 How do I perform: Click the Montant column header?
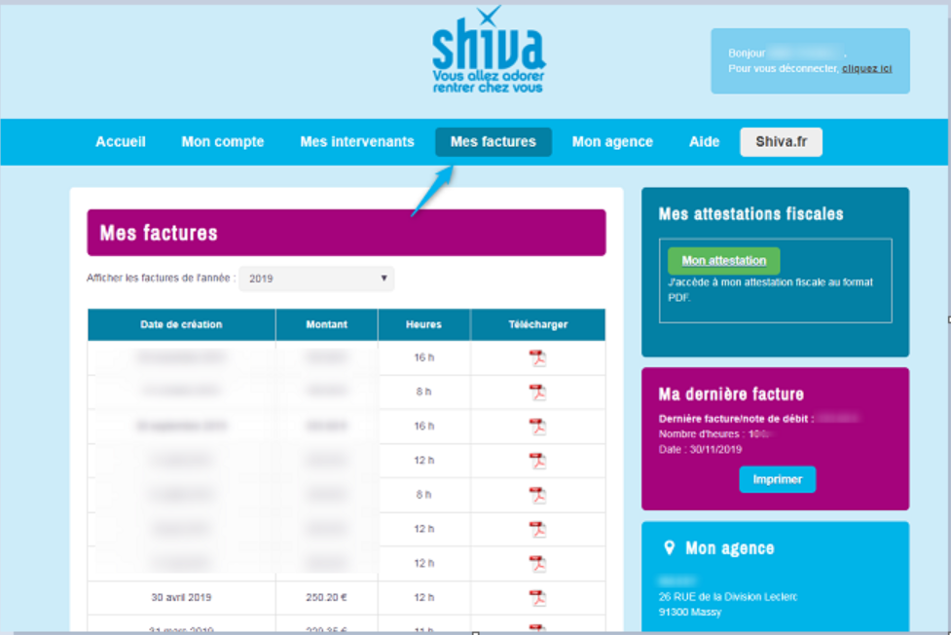click(327, 324)
